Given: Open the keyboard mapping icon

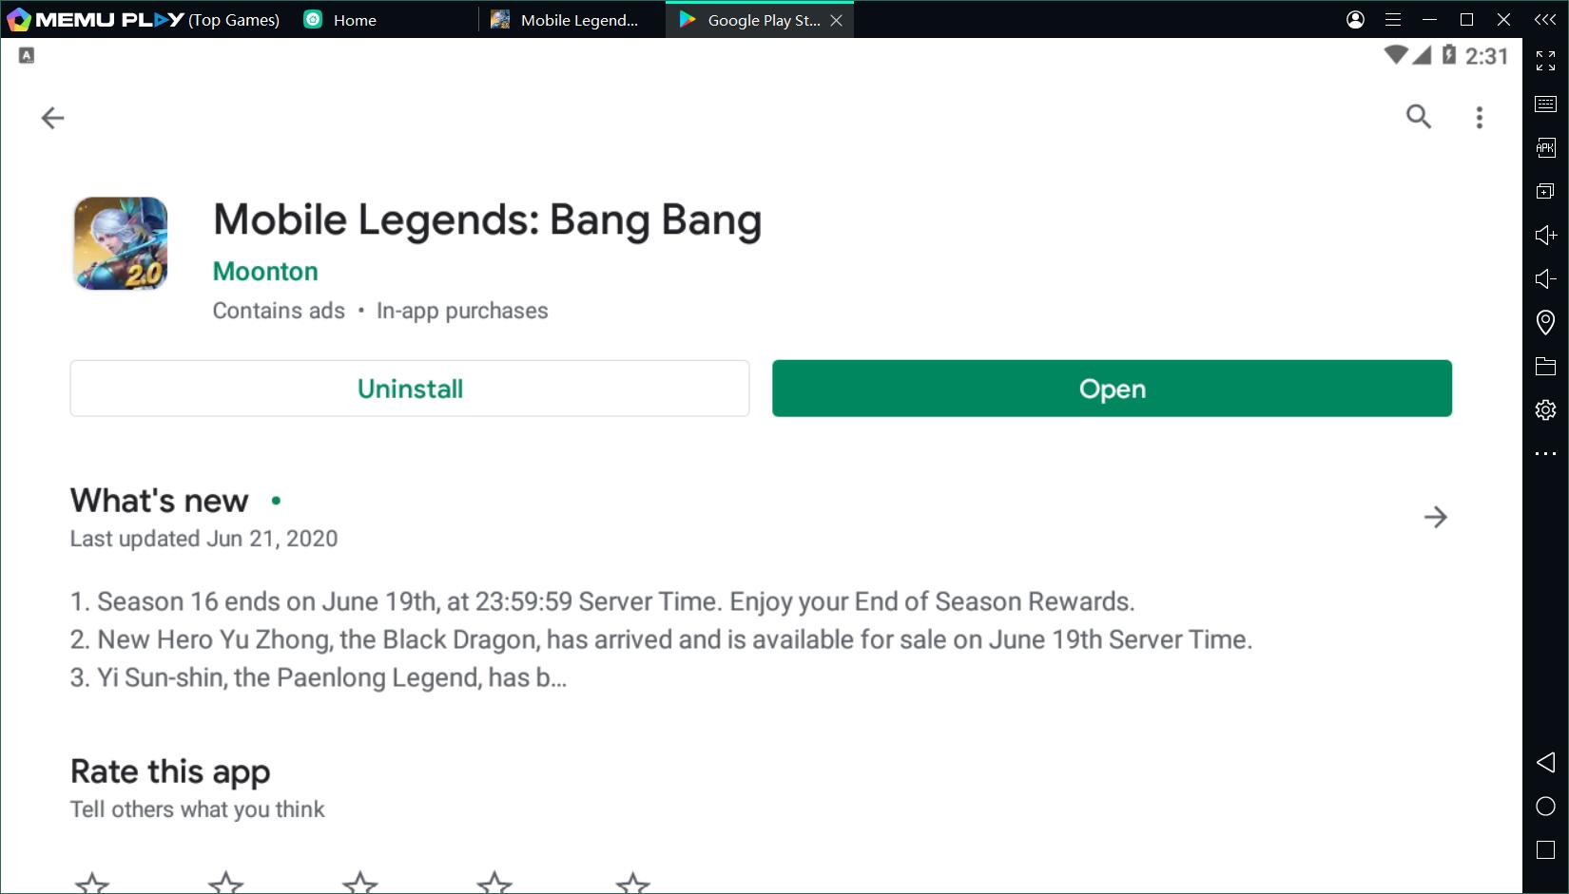Looking at the screenshot, I should pyautogui.click(x=1545, y=104).
